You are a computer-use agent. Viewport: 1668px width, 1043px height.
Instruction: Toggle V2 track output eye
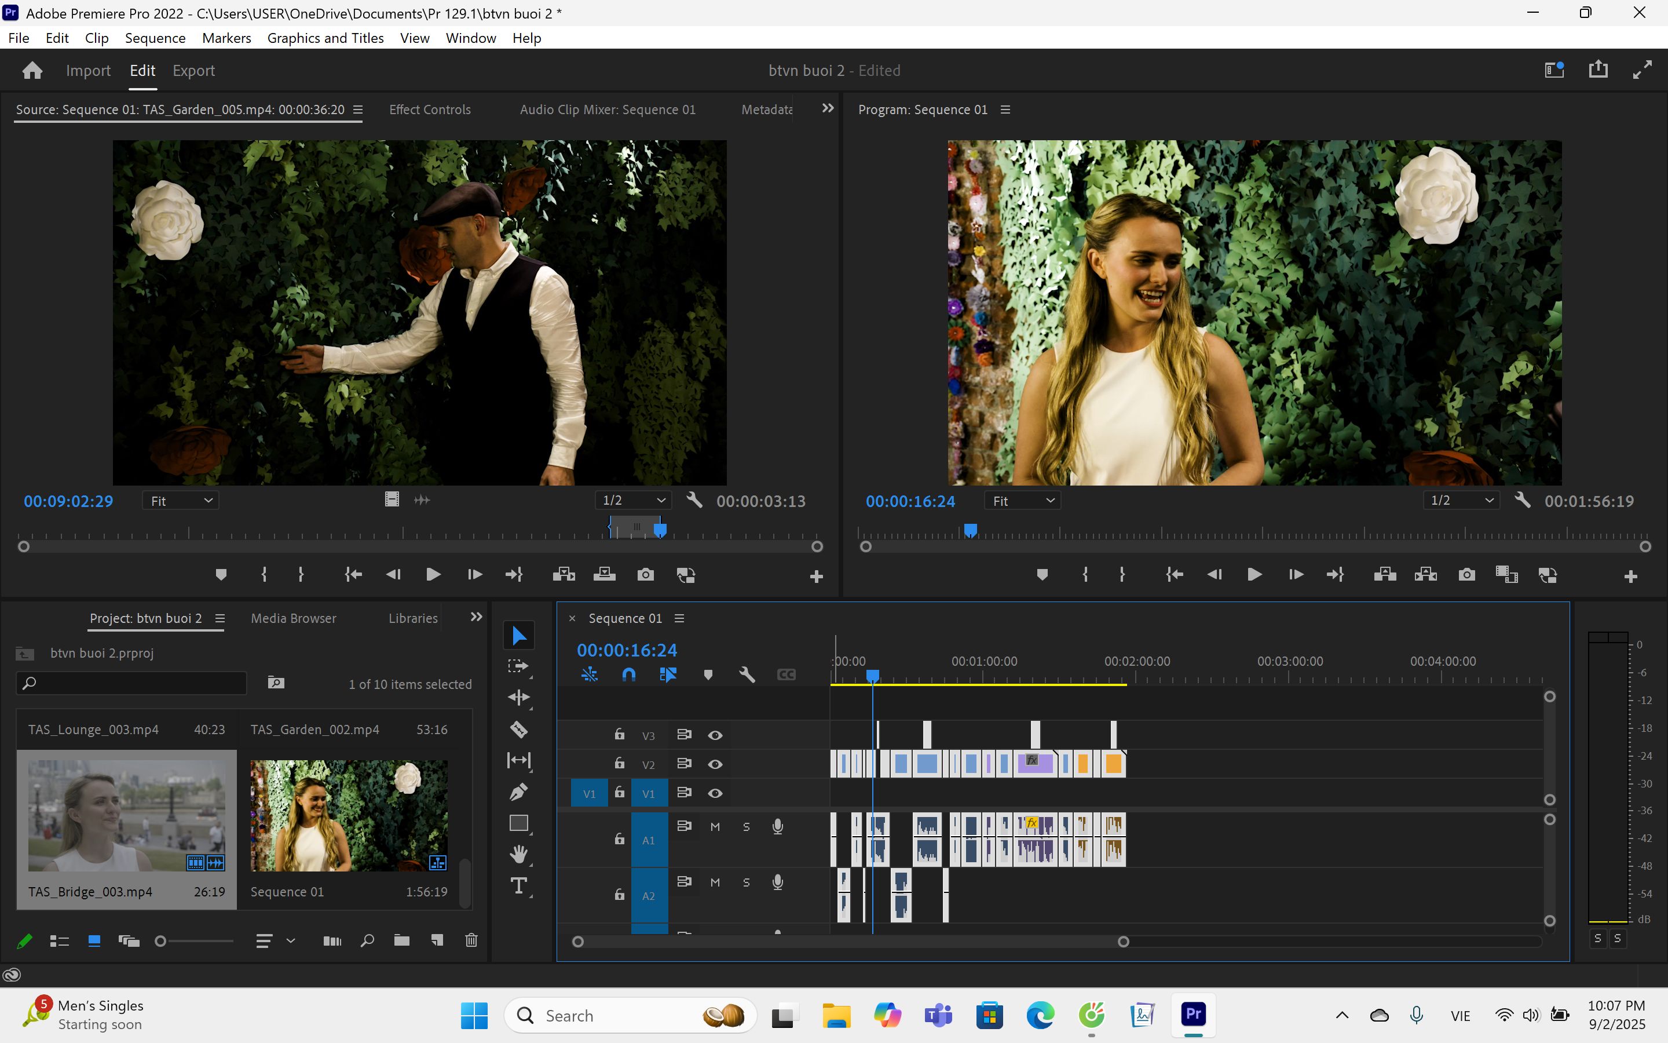(x=715, y=764)
